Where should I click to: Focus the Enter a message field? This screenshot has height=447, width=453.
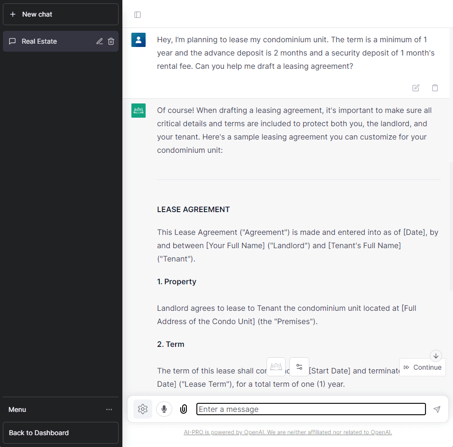tap(311, 409)
